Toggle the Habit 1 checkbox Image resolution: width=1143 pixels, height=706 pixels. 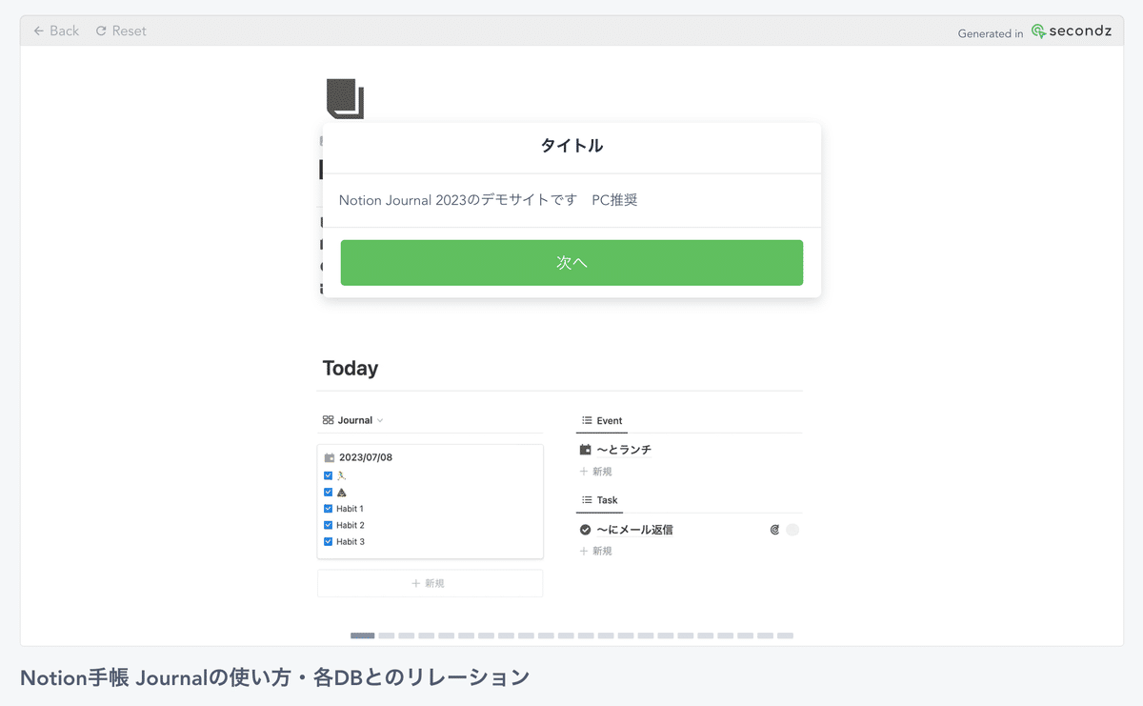(329, 508)
